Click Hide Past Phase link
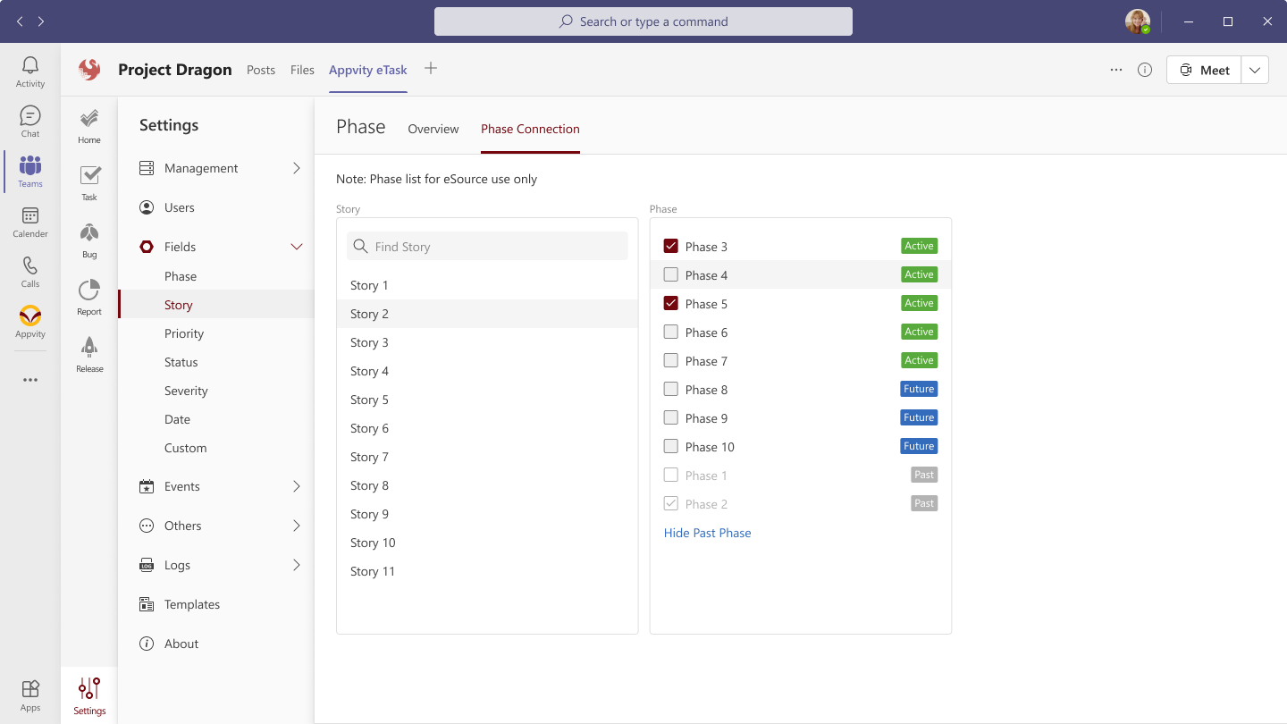This screenshot has height=724, width=1287. pos(707,533)
